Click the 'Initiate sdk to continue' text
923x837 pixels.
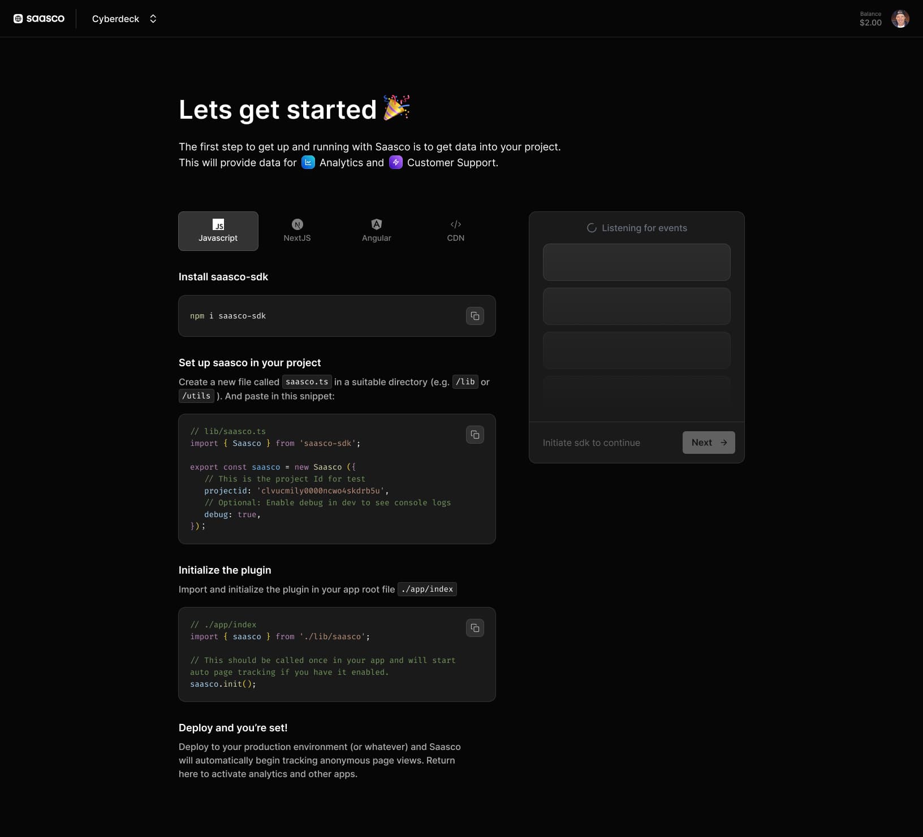pos(592,443)
